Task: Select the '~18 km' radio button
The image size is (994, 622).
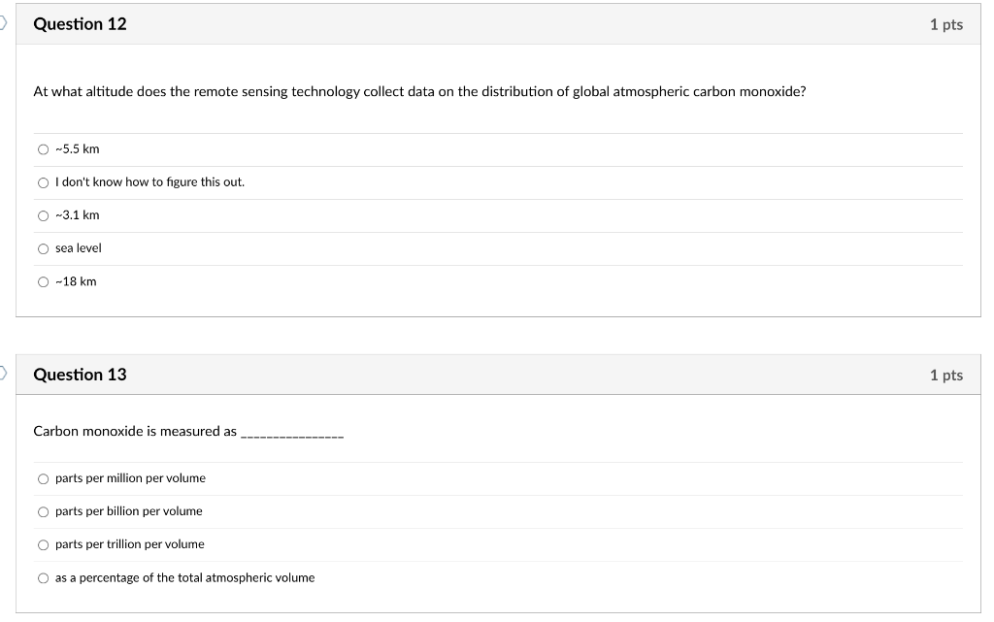Action: [43, 281]
